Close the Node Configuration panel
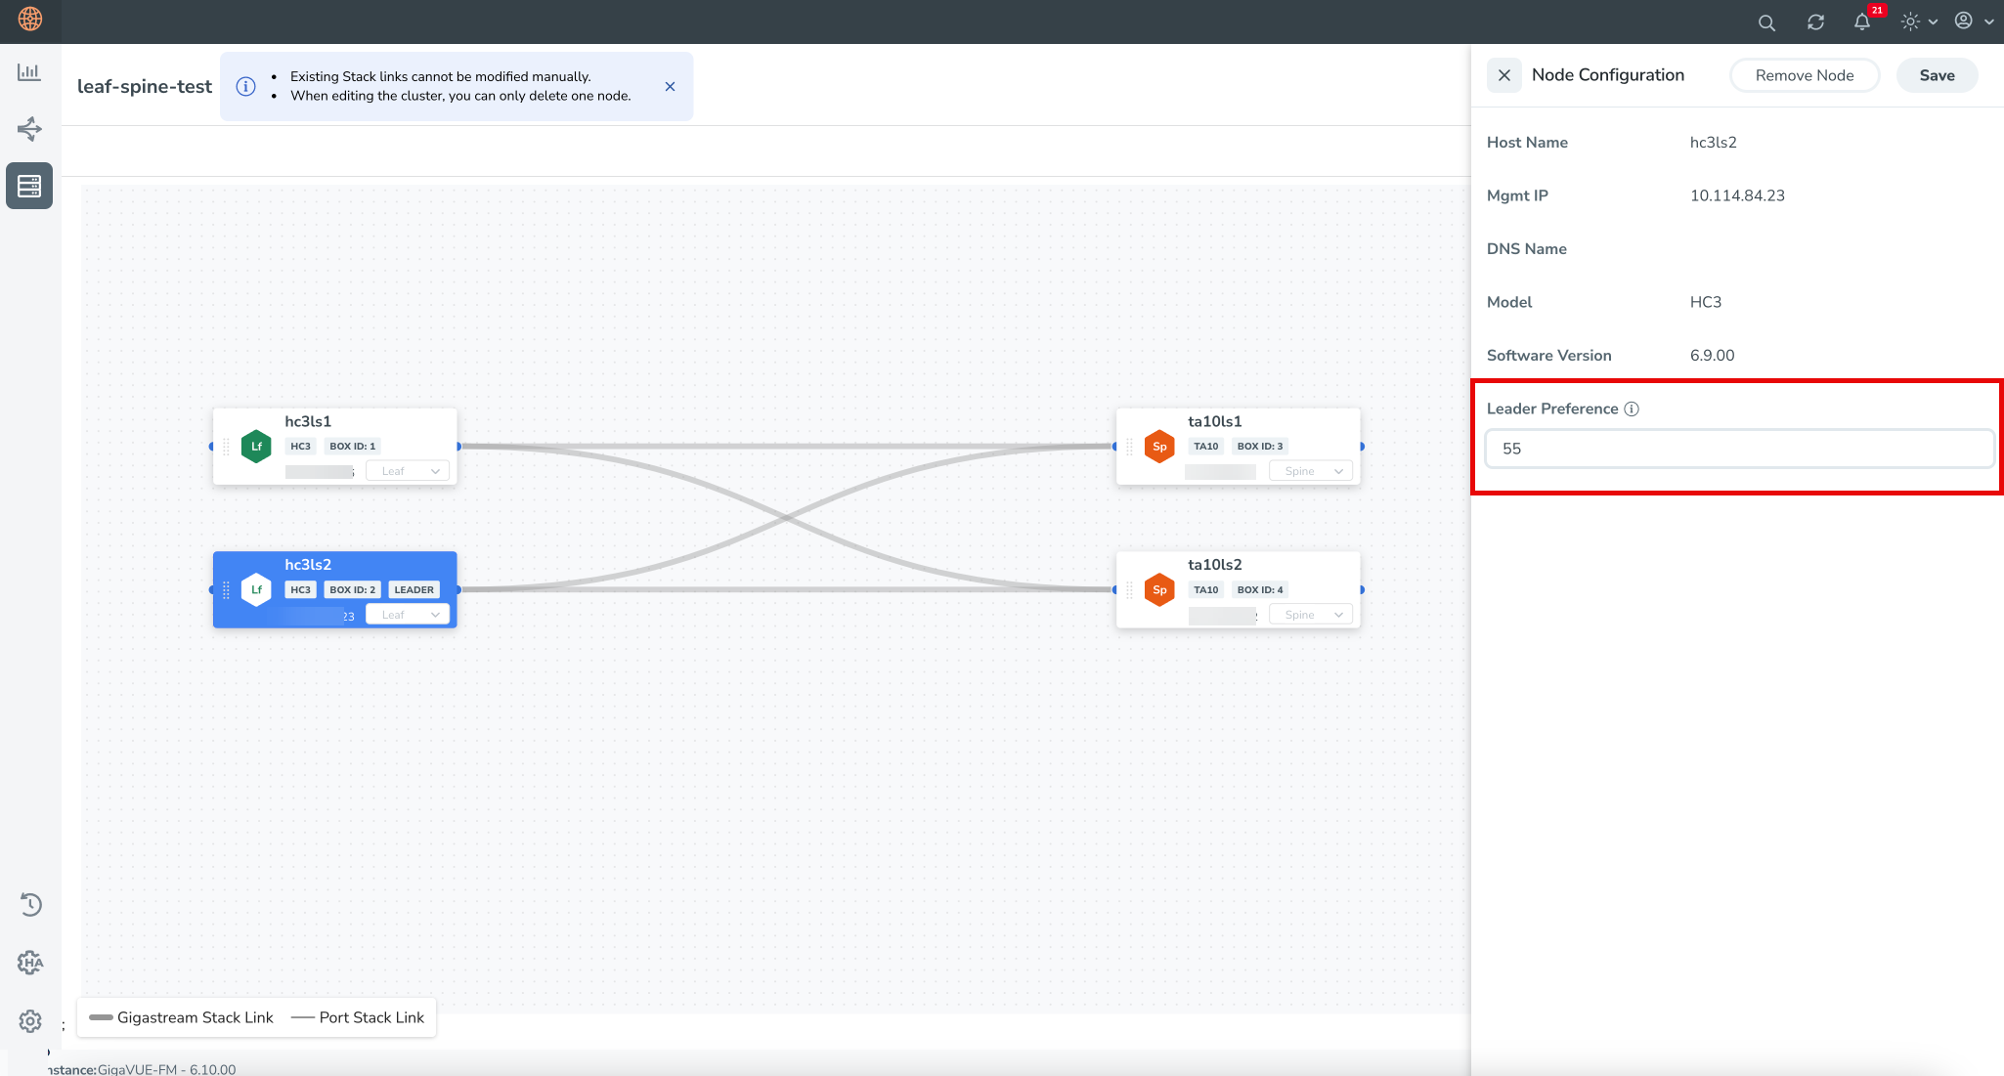Screen dimensions: 2004x1076 tap(1503, 75)
